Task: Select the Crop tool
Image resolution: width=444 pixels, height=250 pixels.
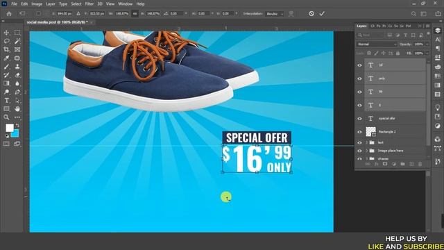Action: click(6, 49)
